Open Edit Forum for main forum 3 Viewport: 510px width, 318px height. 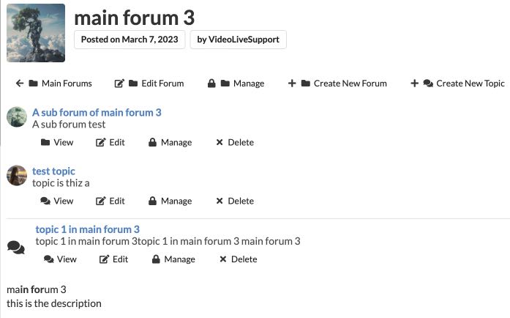(x=149, y=84)
